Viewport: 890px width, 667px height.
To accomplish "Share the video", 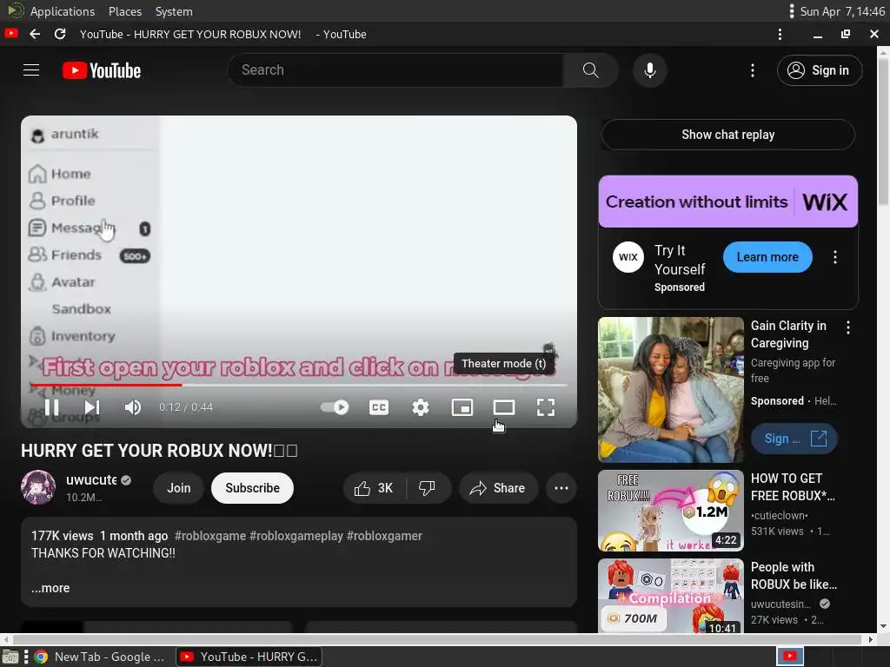I will pyautogui.click(x=498, y=488).
